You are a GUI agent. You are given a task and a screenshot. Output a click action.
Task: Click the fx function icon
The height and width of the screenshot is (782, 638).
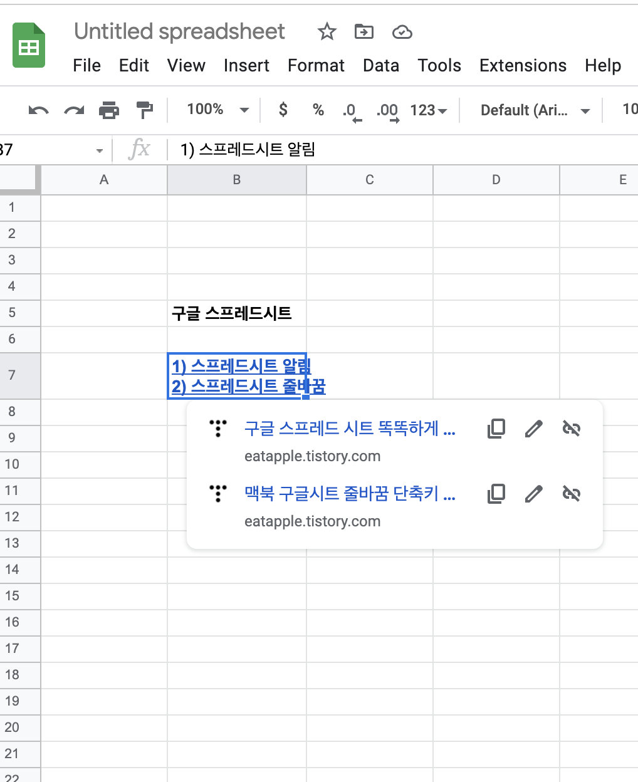click(x=139, y=149)
